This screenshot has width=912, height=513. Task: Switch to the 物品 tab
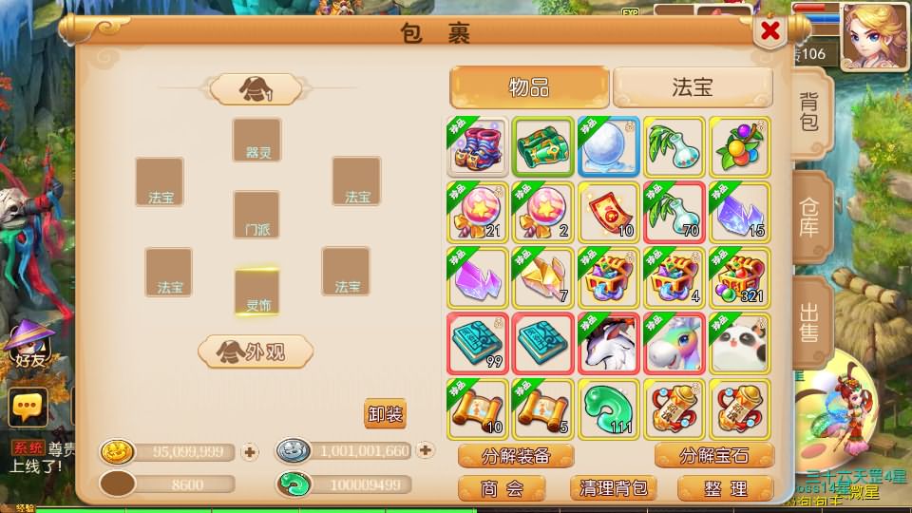click(529, 87)
